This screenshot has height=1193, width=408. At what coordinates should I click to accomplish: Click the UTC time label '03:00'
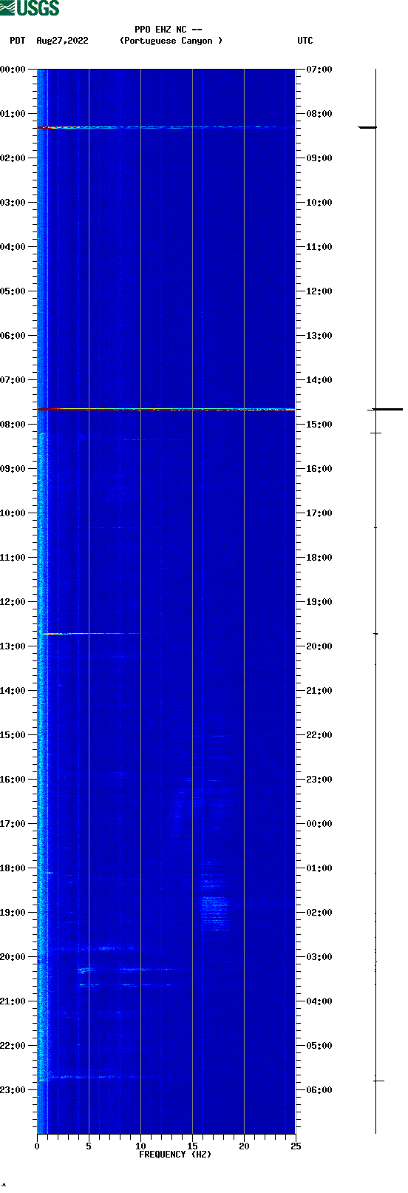(x=319, y=956)
